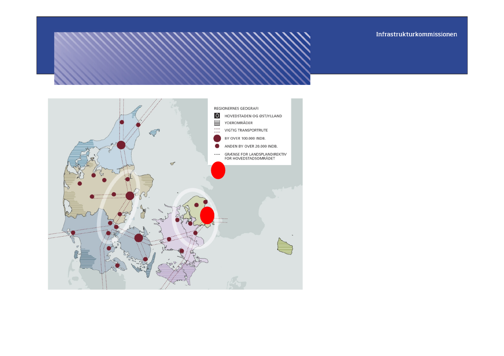Click the dashed Vigtig transportrute legend symbol
504x356 pixels.
point(217,130)
